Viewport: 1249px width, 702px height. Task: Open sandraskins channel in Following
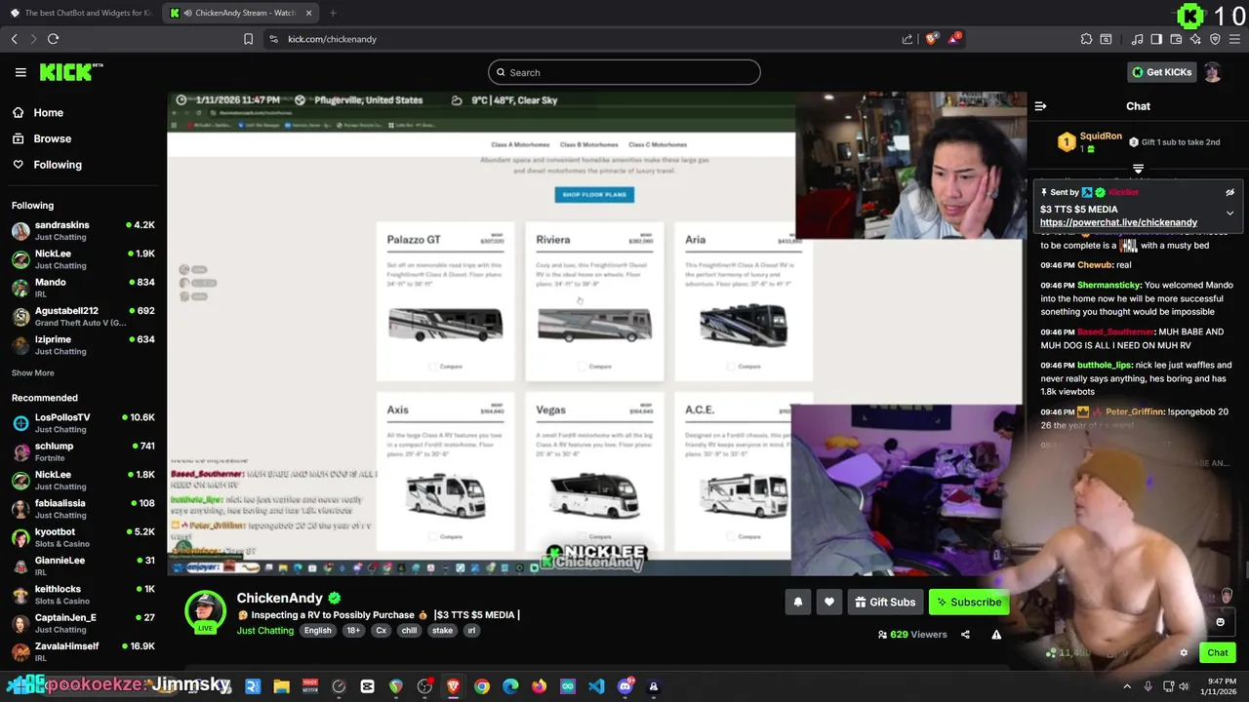83,231
